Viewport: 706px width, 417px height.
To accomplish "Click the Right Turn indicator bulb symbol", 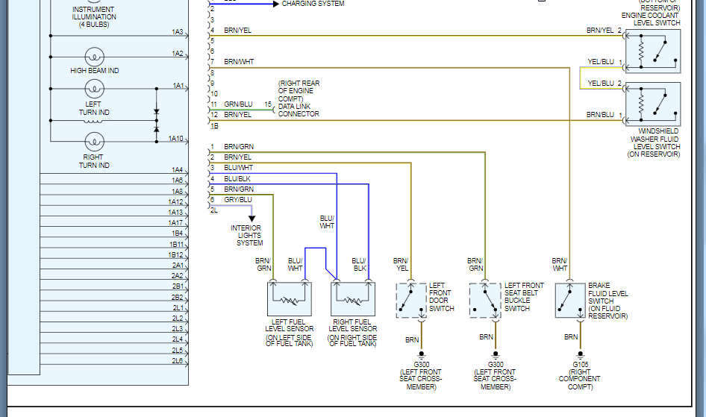I will pos(95,142).
